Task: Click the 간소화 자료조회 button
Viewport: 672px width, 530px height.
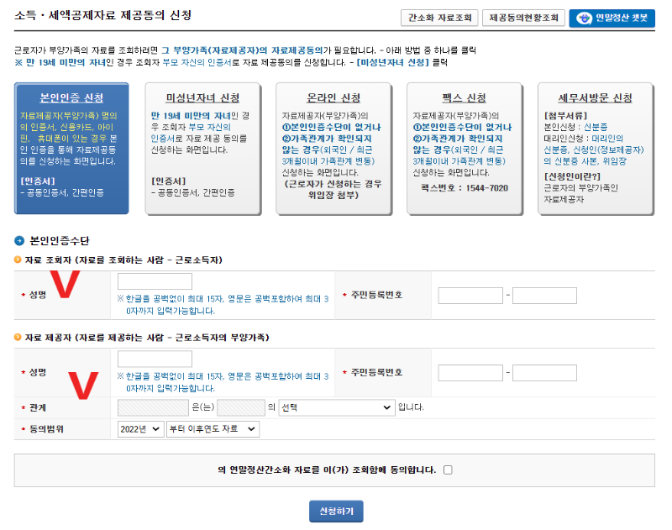Action: 439,18
